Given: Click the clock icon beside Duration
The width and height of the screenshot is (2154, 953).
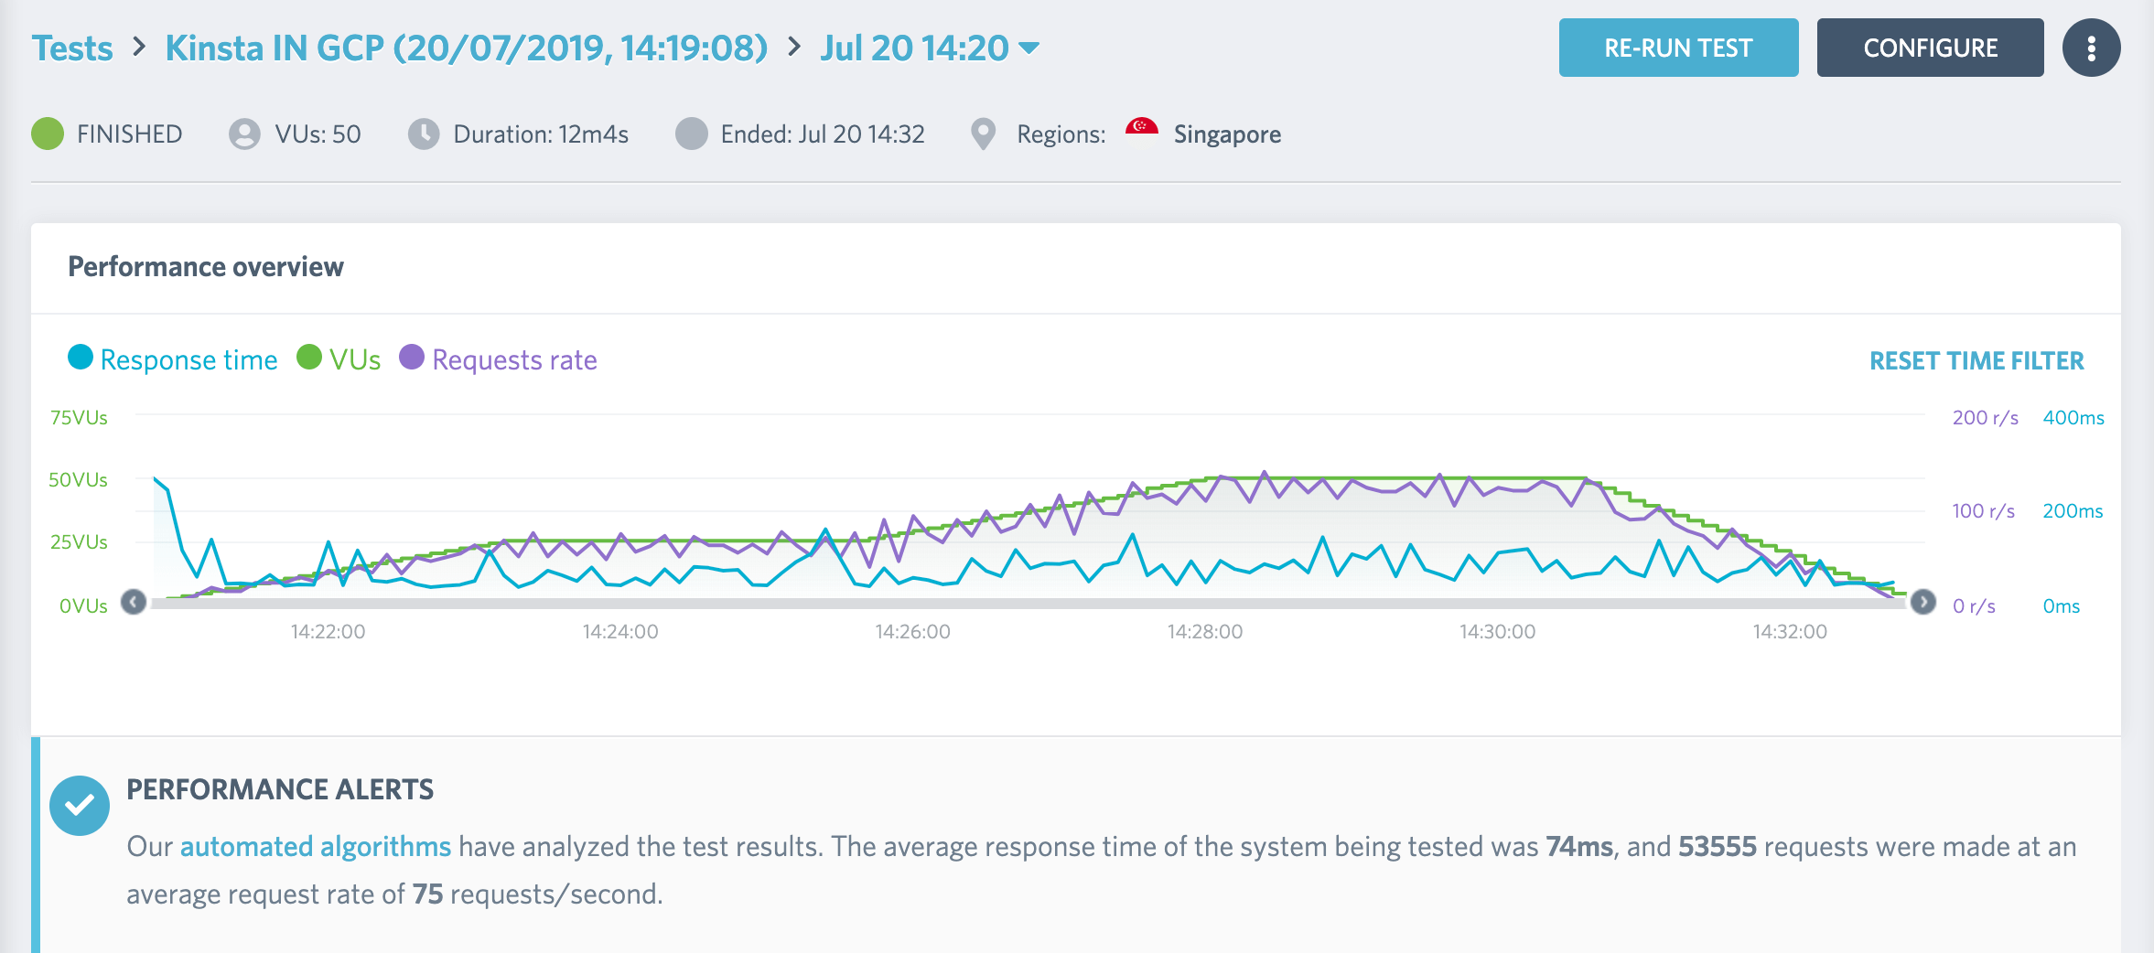Looking at the screenshot, I should pos(424,134).
